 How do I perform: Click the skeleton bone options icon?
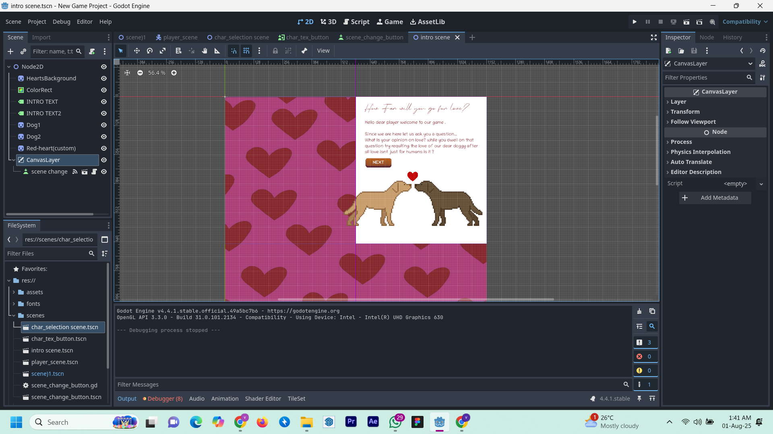304,51
